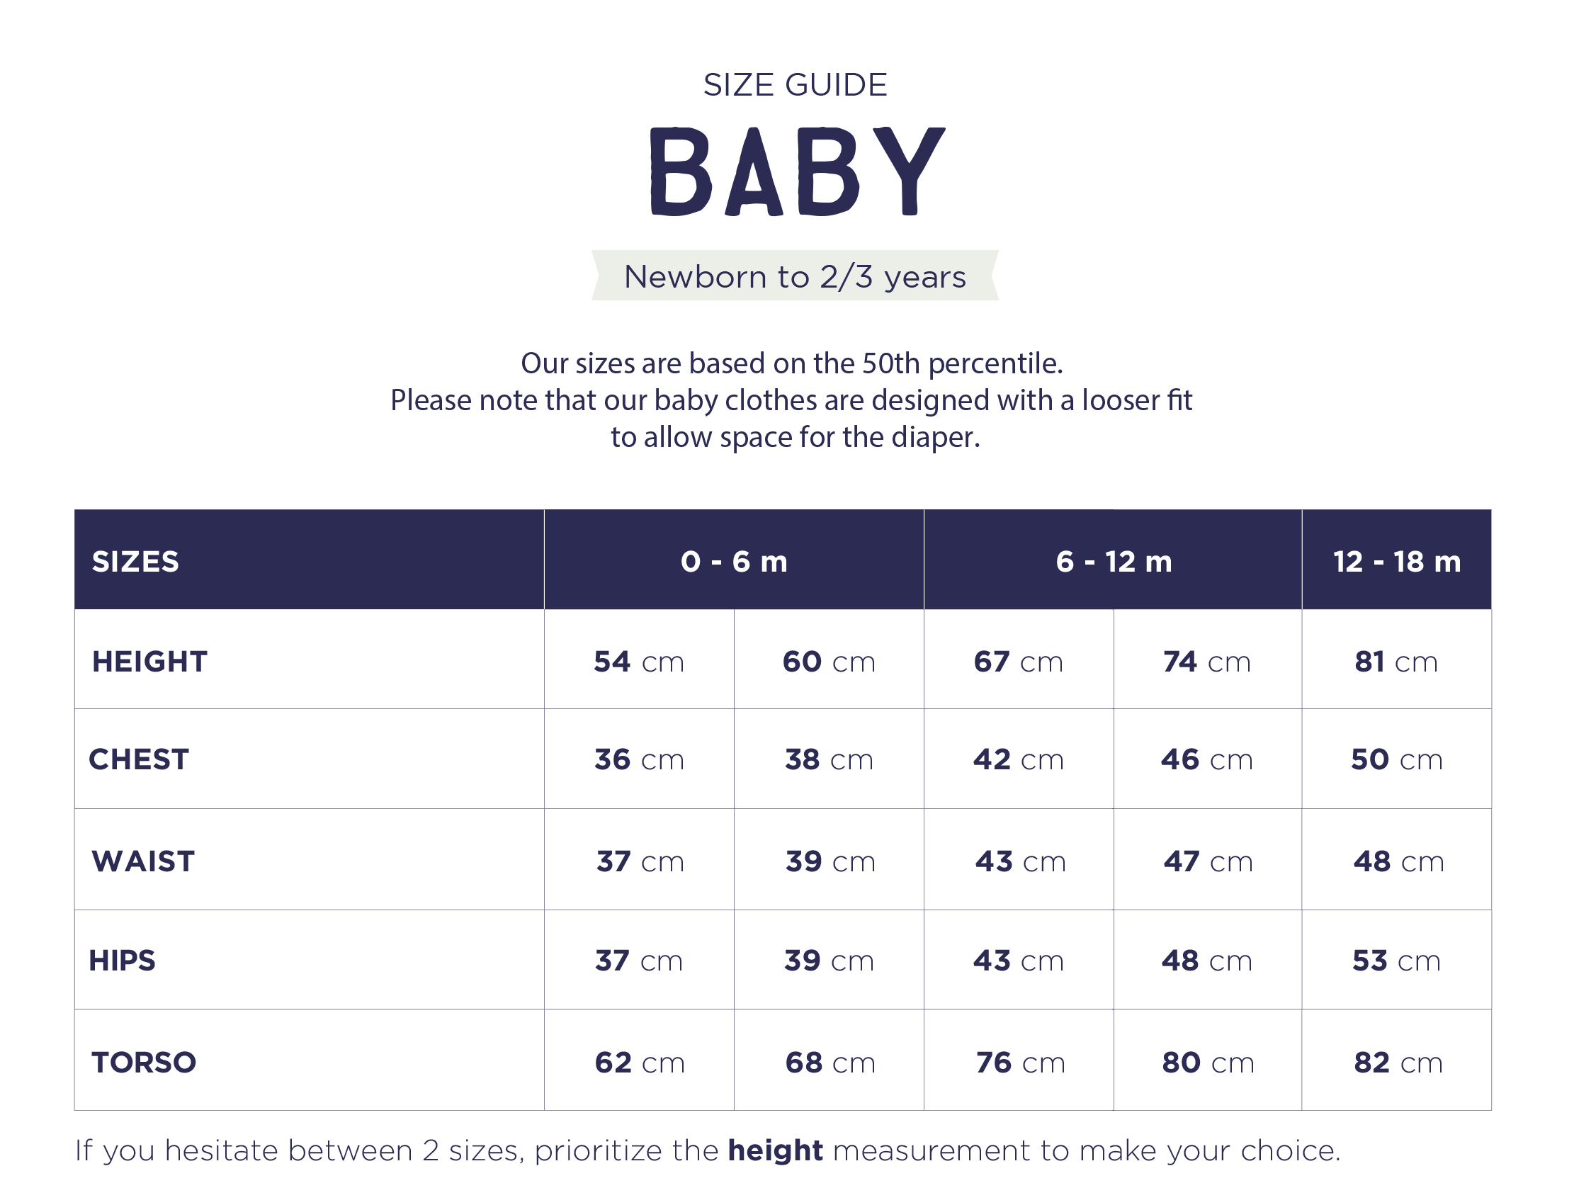The image size is (1574, 1200).
Task: Select the 46 cm chest cell
Action: (1207, 759)
